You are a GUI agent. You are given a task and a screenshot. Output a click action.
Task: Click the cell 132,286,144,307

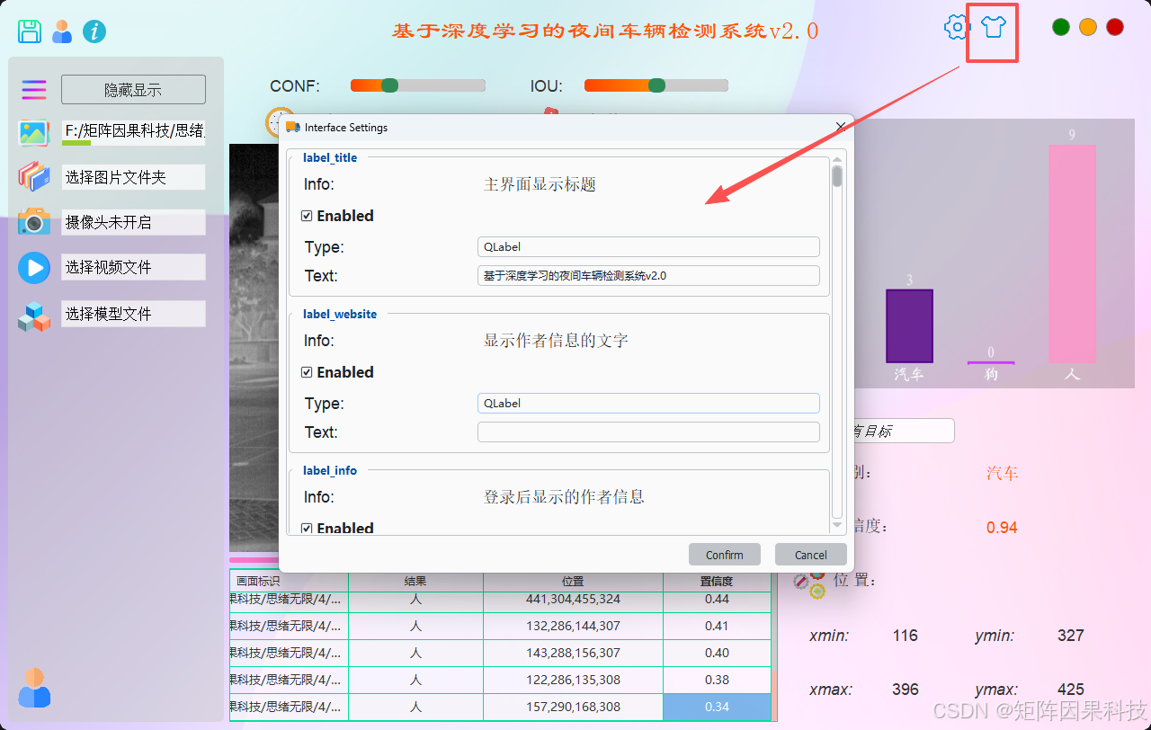coord(573,626)
